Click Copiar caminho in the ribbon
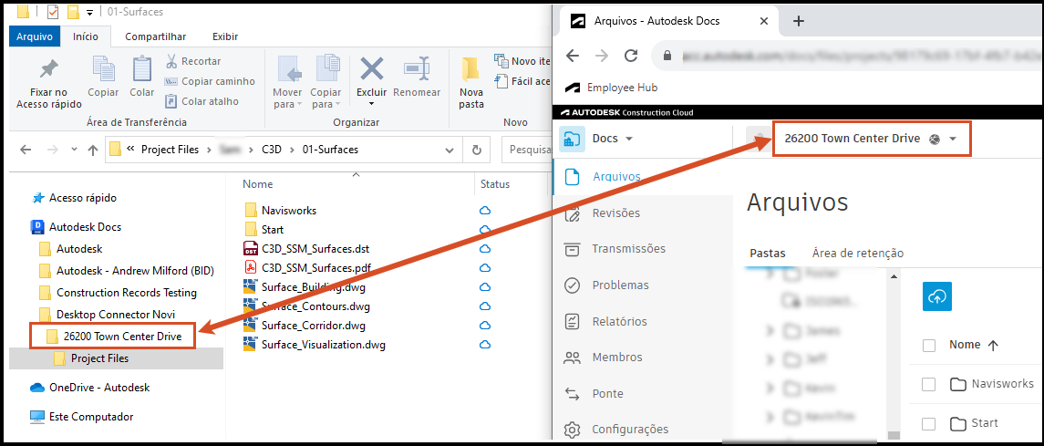The height and width of the screenshot is (446, 1044). click(210, 81)
